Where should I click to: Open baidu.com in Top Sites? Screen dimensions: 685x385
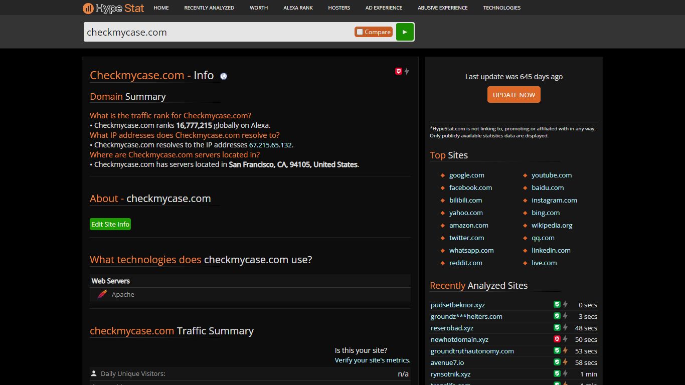[548, 187]
